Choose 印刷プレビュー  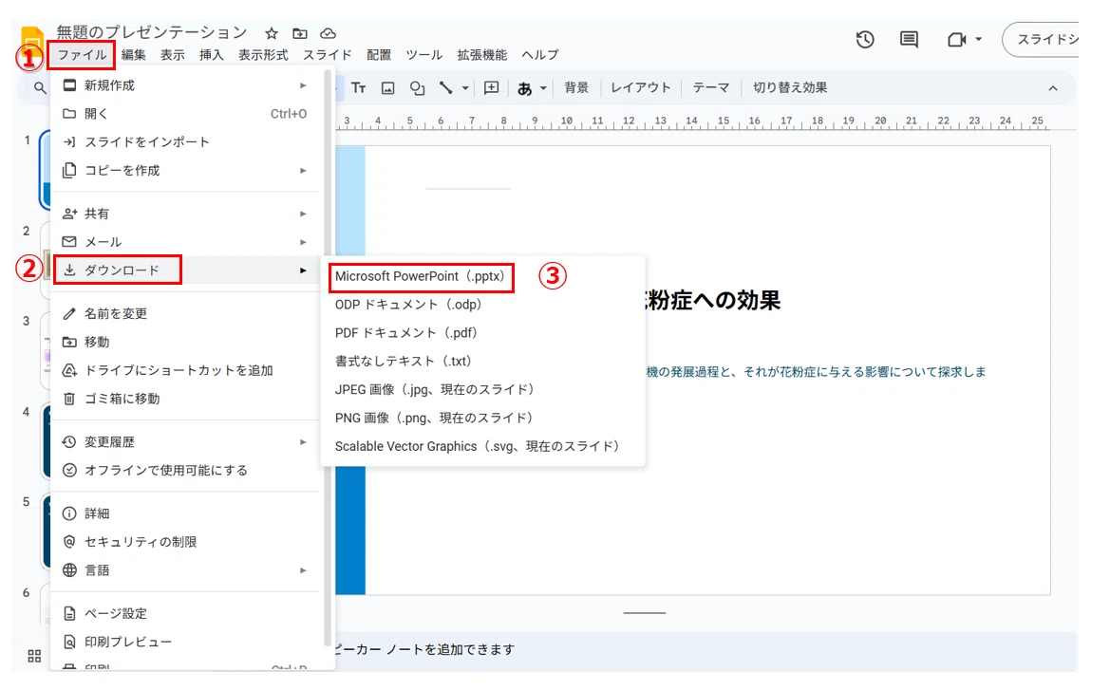click(x=187, y=642)
